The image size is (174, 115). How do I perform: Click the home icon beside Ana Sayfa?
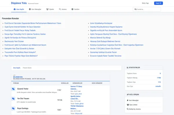click(14, 9)
